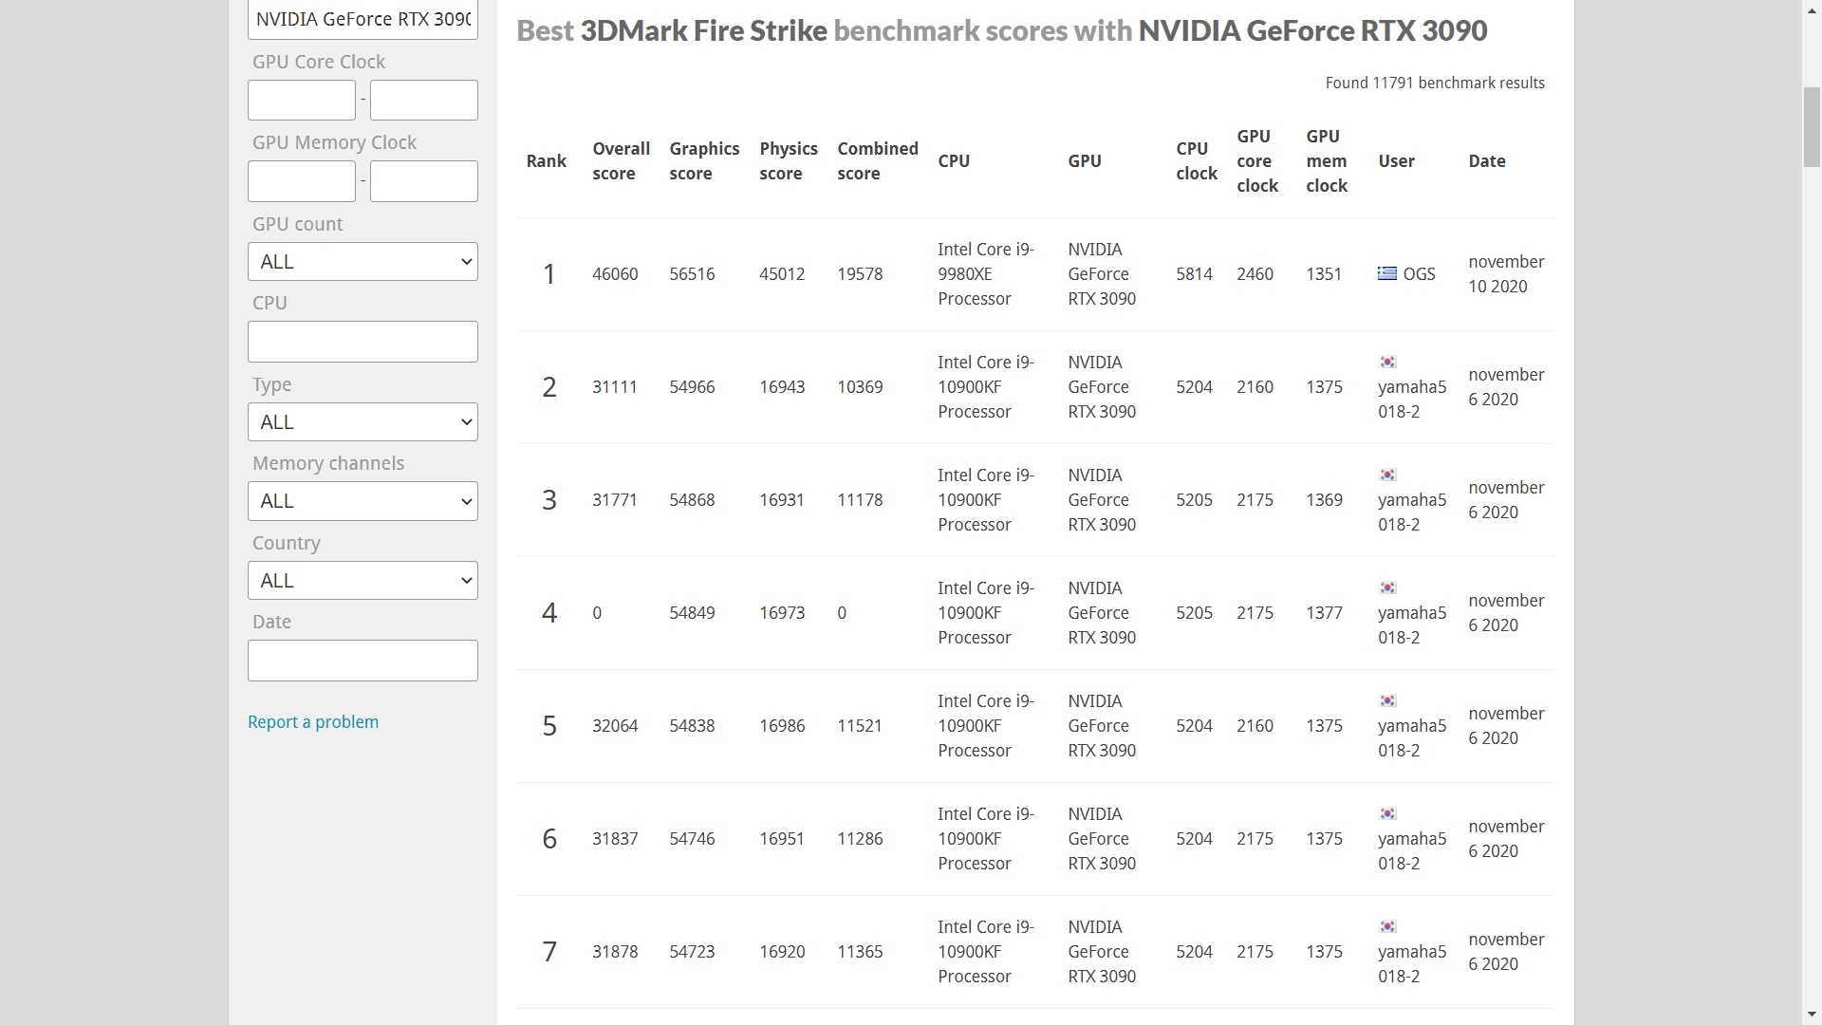Image resolution: width=1822 pixels, height=1025 pixels.
Task: Open the GPU count dropdown
Action: (x=363, y=262)
